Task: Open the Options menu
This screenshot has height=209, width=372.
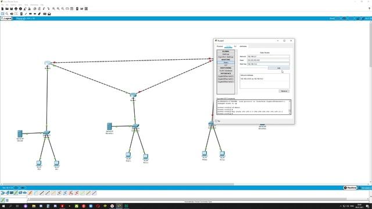Action: tap(13, 5)
